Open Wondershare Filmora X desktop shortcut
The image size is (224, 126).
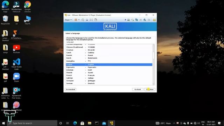16,6
